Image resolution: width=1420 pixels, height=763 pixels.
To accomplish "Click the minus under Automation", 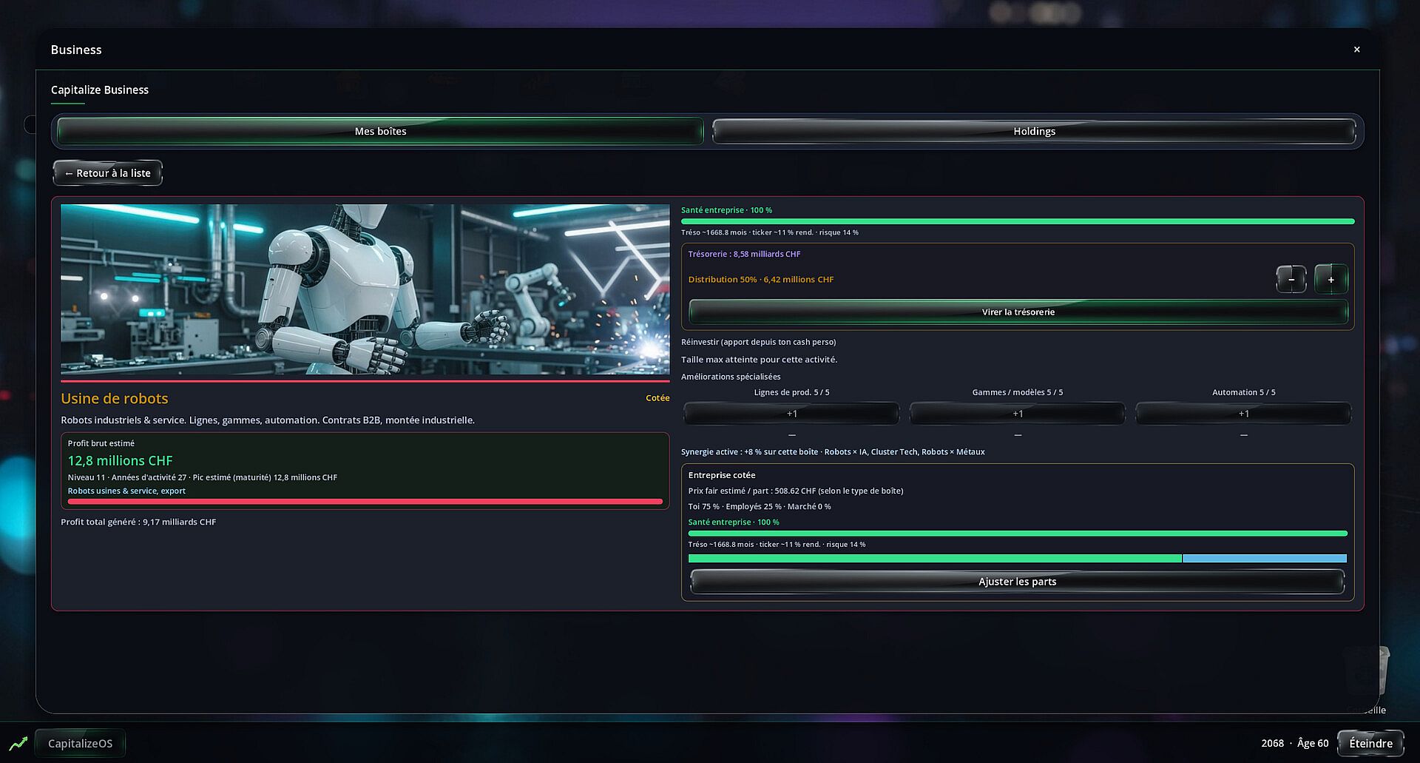I will coord(1243,435).
